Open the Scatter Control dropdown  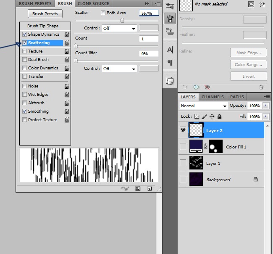[x=120, y=29]
